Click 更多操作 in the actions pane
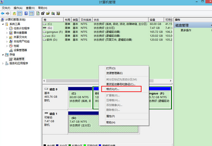Viewport: 212px width, 146px height. pos(186,30)
